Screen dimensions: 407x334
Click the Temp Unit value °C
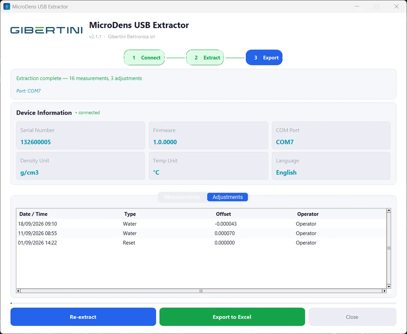pos(156,173)
